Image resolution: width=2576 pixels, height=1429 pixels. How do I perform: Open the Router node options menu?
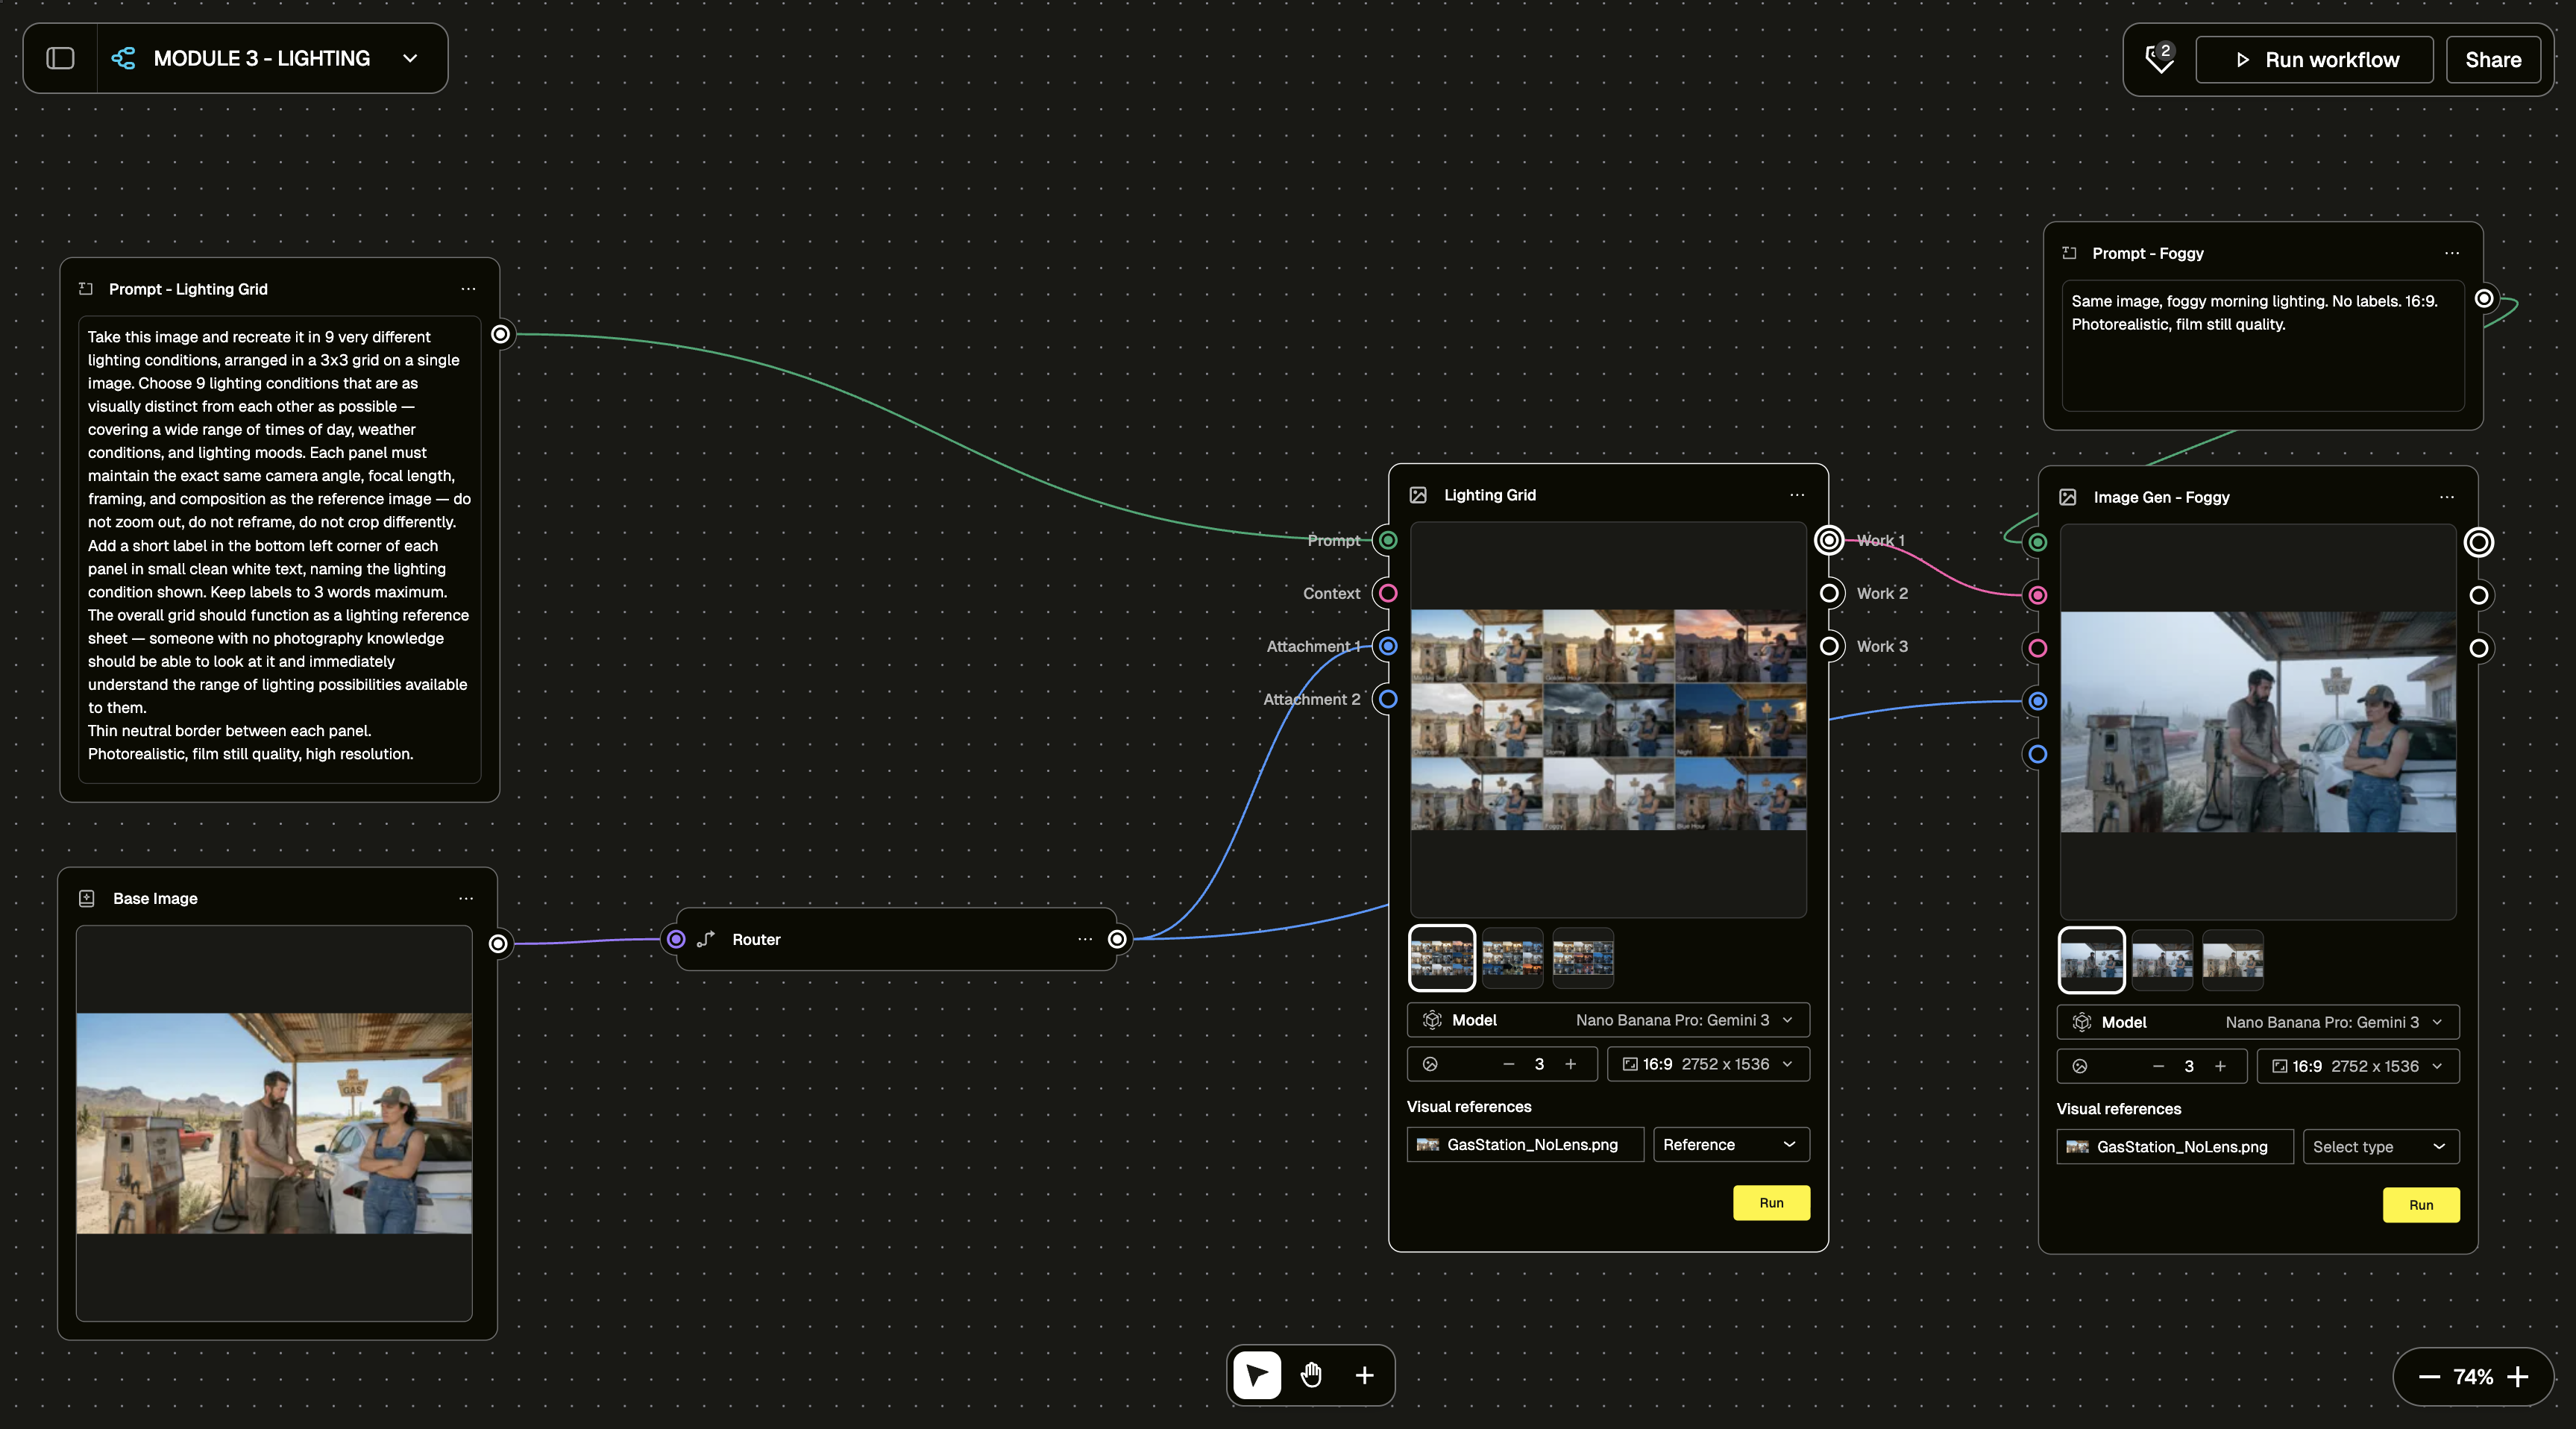point(1085,939)
